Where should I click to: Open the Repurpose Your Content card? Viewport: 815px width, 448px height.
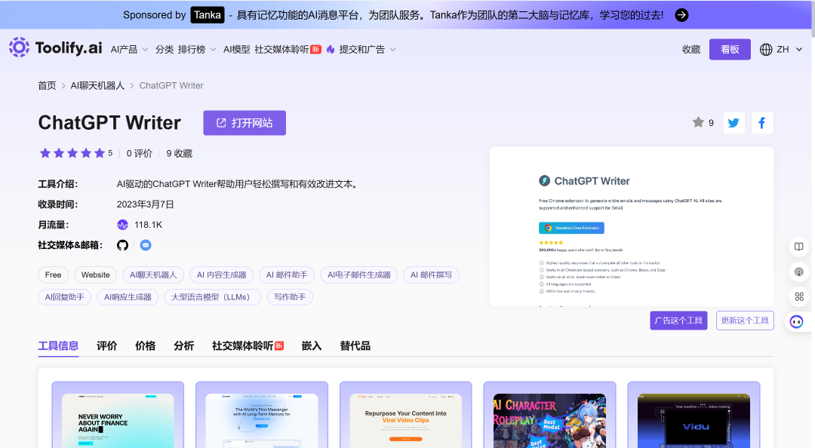point(405,415)
